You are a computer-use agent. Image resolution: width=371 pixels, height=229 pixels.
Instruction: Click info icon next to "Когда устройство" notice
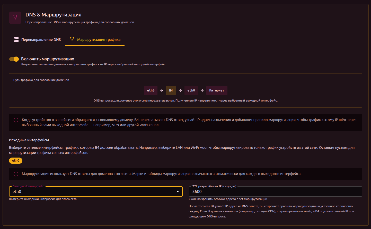[16, 120]
